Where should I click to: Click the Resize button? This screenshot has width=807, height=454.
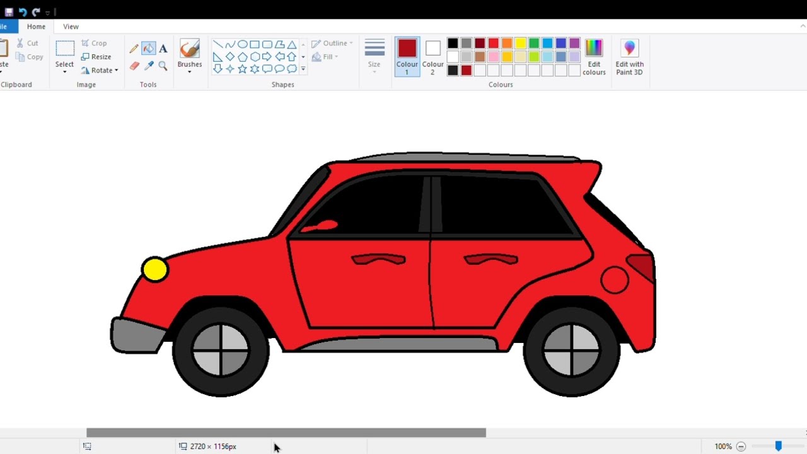point(96,57)
